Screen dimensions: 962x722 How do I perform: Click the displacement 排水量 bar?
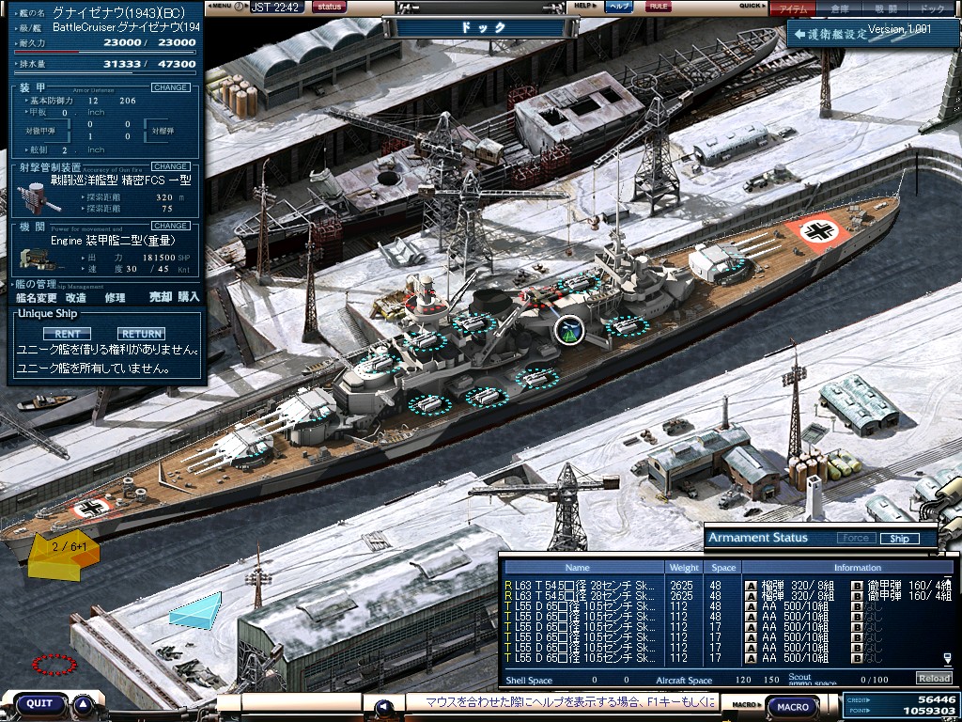coord(104,73)
